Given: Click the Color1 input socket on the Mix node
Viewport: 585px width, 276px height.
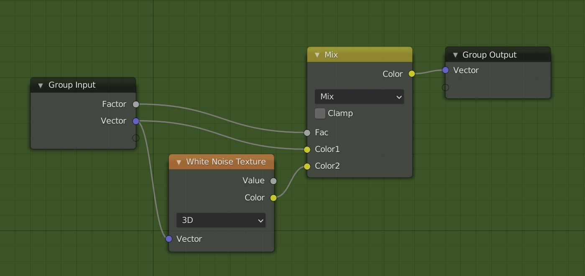Looking at the screenshot, I should (307, 149).
